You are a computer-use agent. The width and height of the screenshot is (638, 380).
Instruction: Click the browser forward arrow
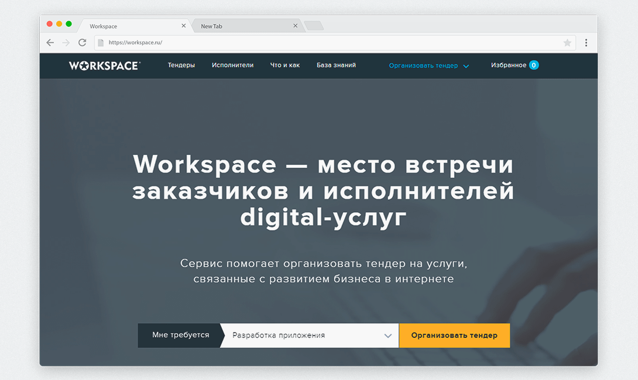pyautogui.click(x=66, y=43)
